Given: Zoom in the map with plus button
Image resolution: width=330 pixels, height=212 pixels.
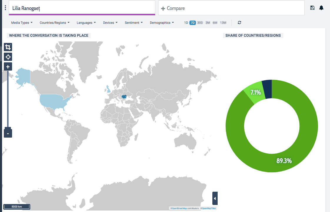Looking at the screenshot, I should (8, 67).
